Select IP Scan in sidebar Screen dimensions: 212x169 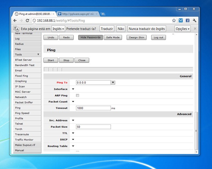tap(27, 86)
